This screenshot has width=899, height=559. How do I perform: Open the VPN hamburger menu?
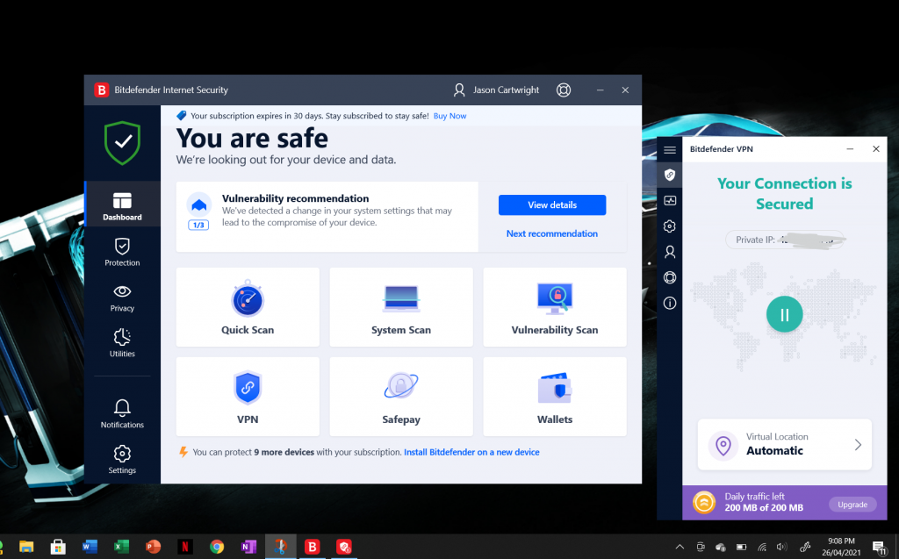(x=670, y=149)
